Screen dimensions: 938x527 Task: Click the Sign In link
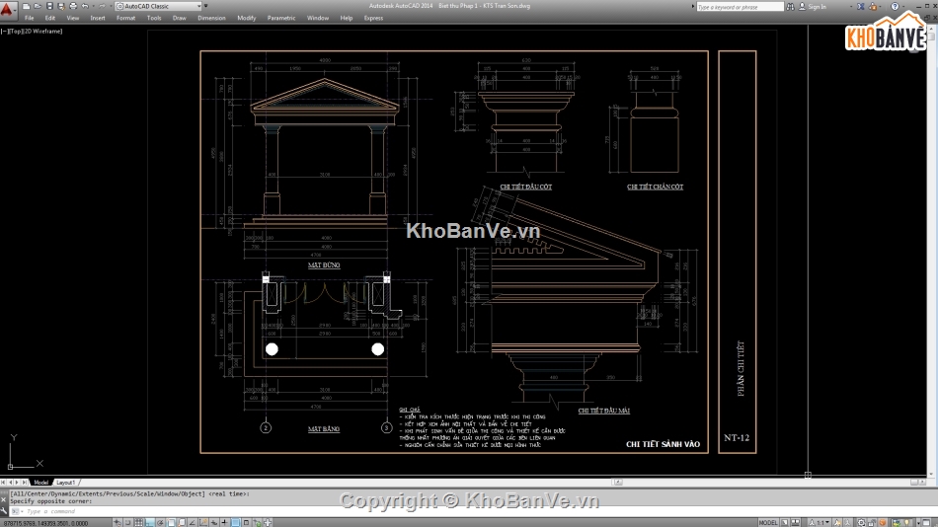tap(818, 7)
